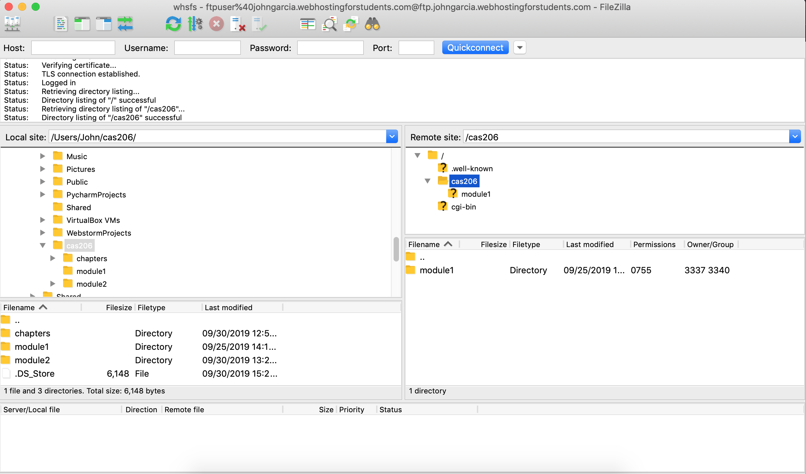Collapse the local cas206 folder
Image resolution: width=806 pixels, height=474 pixels.
click(x=43, y=245)
